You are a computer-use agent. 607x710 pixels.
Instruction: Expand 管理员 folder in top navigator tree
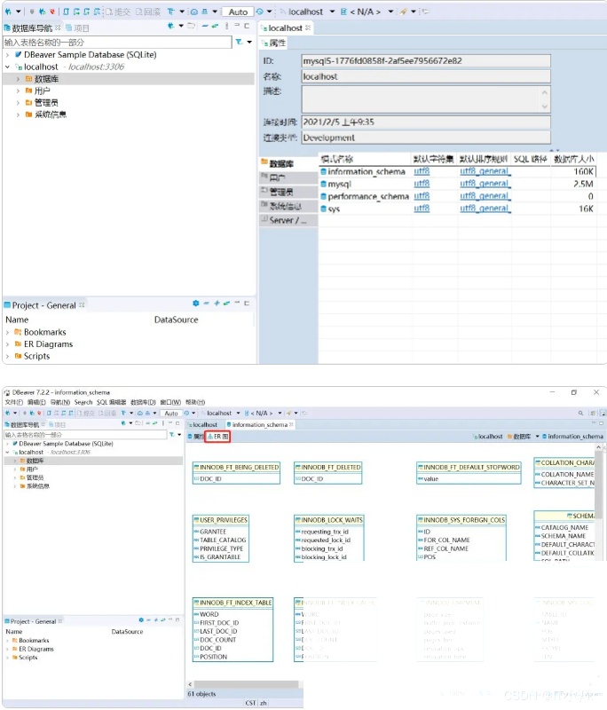click(18, 102)
